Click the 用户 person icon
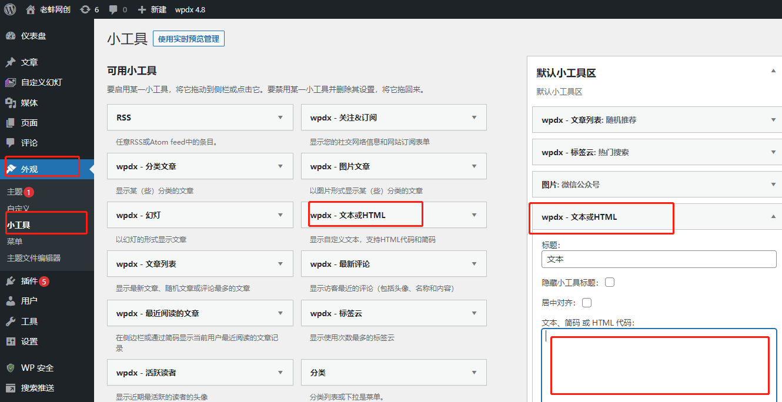 tap(11, 301)
